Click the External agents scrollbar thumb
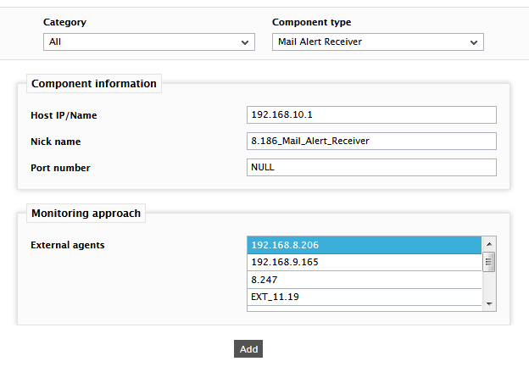 489,262
